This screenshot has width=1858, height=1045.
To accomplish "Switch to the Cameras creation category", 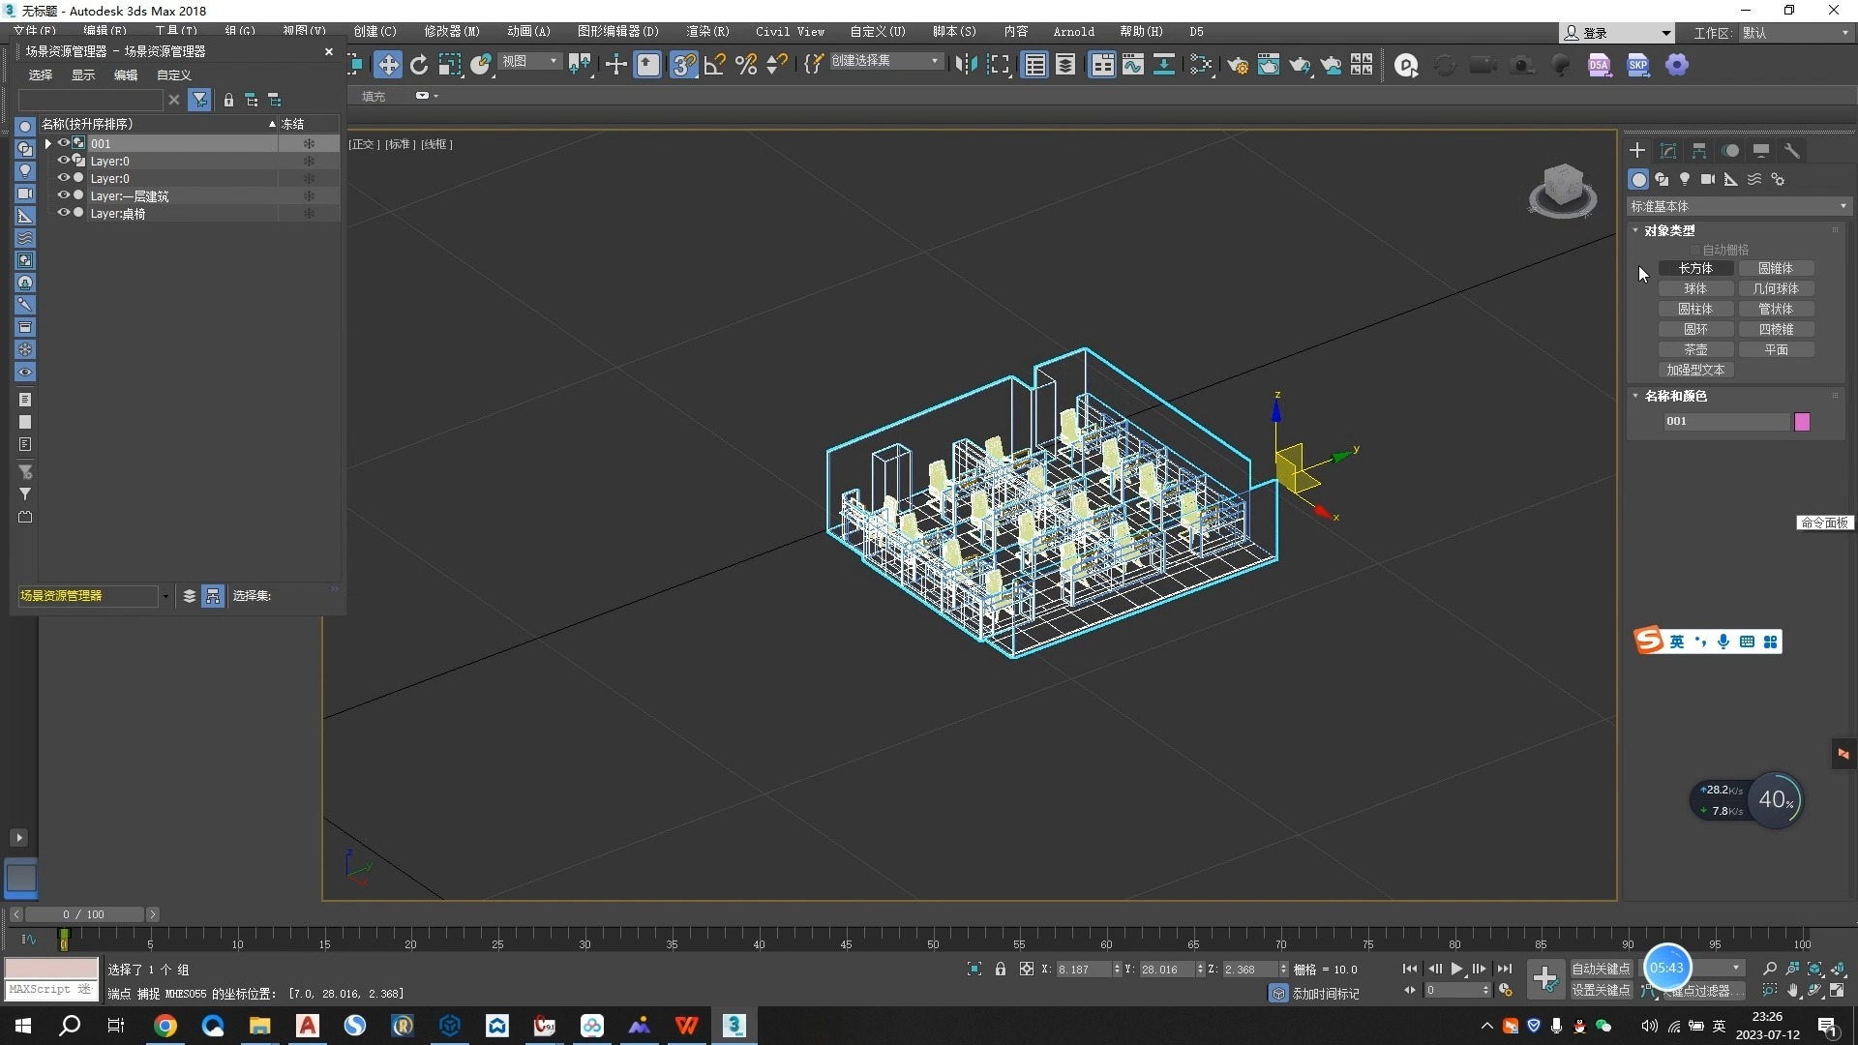I will [1708, 179].
